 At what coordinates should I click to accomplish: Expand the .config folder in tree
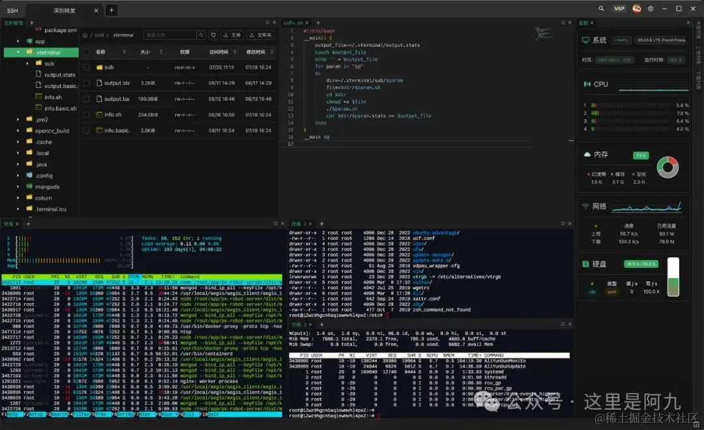pyautogui.click(x=18, y=176)
